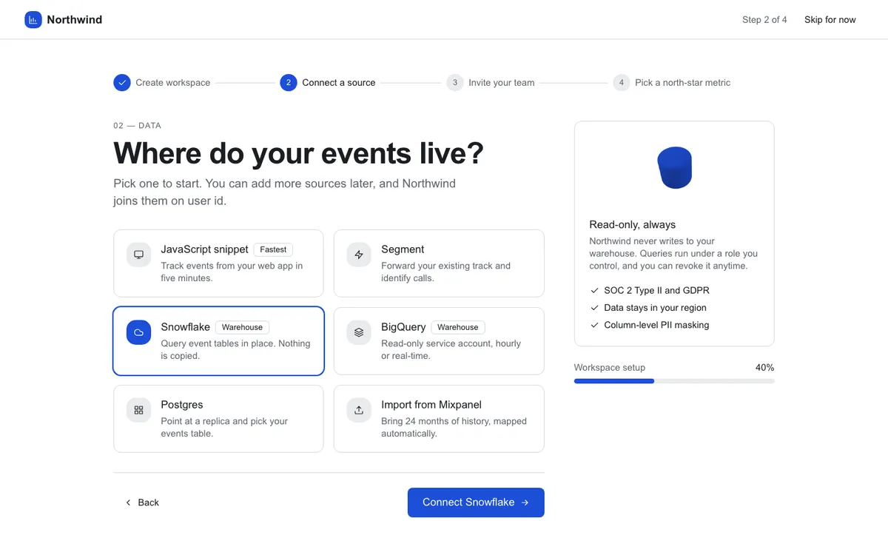Open Connect a source step

(x=328, y=82)
